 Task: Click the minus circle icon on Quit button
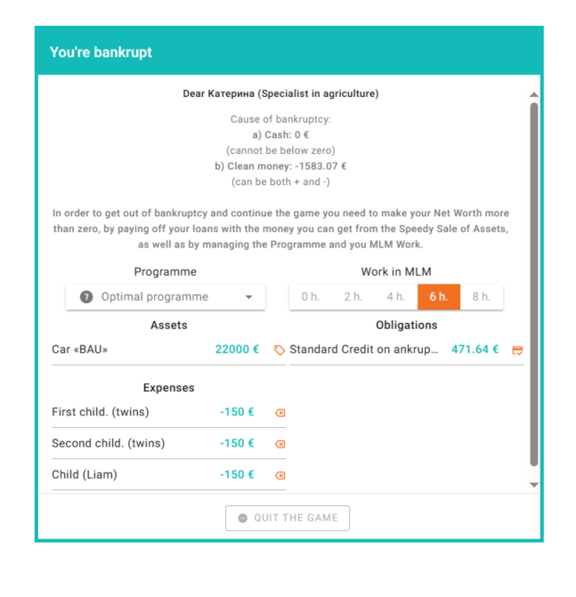pos(242,518)
